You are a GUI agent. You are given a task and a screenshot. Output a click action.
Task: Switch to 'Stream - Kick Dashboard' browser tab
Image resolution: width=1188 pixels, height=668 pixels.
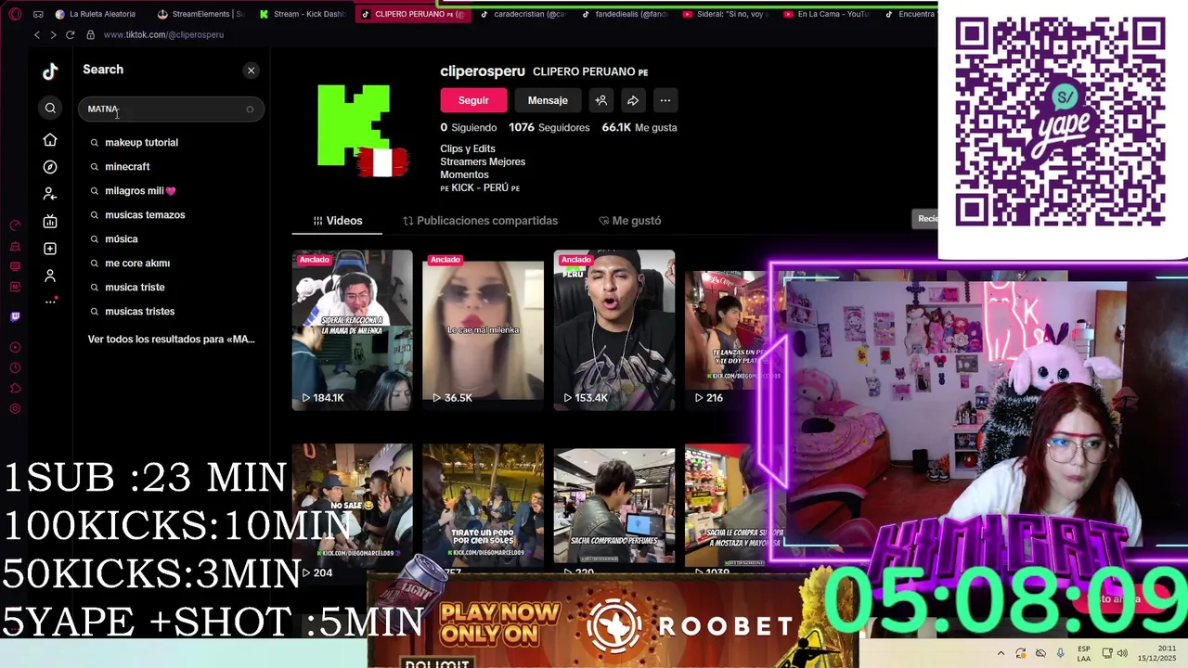[303, 14]
